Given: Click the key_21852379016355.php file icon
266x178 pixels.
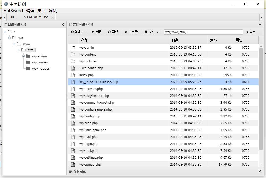Looking at the screenshot, I should [73, 82].
